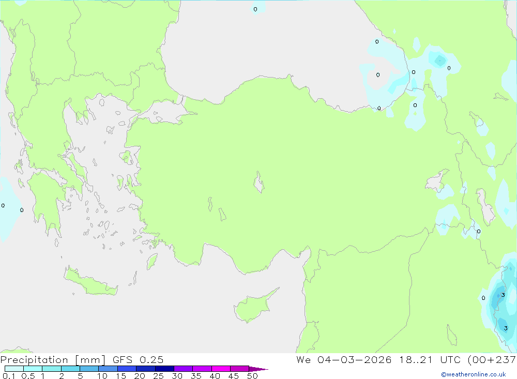
Task: Click the "30" legend scale label
Action: tap(177, 376)
